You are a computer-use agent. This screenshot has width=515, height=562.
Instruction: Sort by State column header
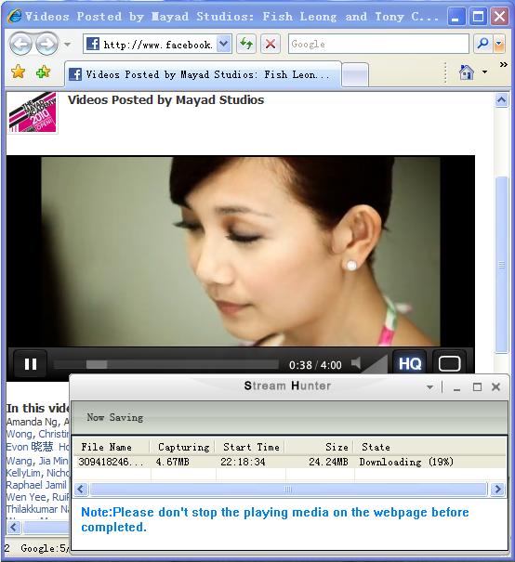pyautogui.click(x=429, y=447)
